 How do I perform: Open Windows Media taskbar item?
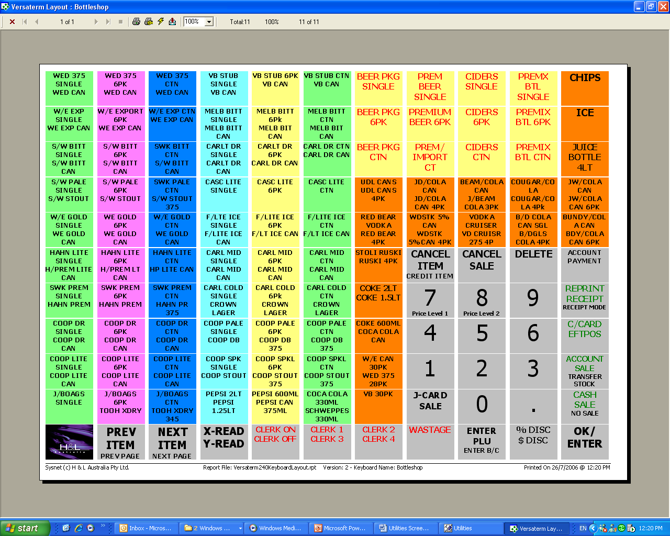point(277,528)
